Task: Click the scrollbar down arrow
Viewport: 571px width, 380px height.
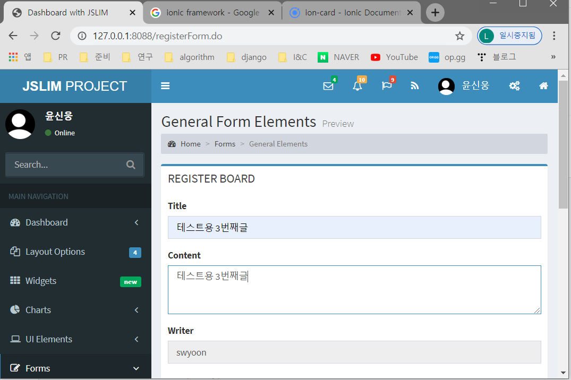Action: [563, 373]
